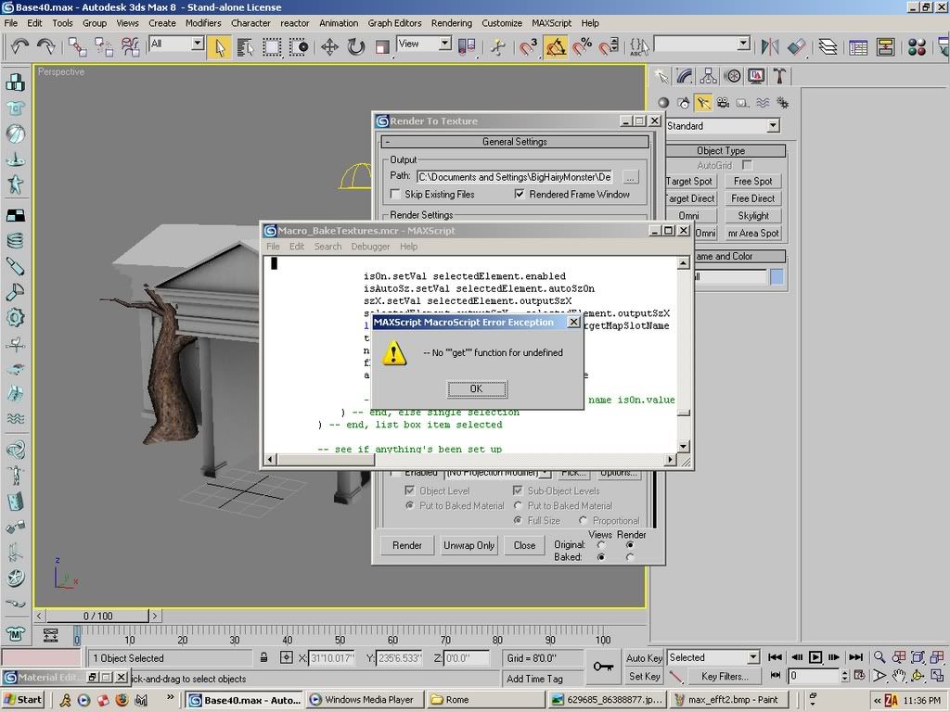Click the 0 / 100 time slider
Viewport: 950px width, 712px height.
[97, 616]
